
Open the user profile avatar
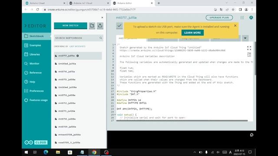coord(251,17)
